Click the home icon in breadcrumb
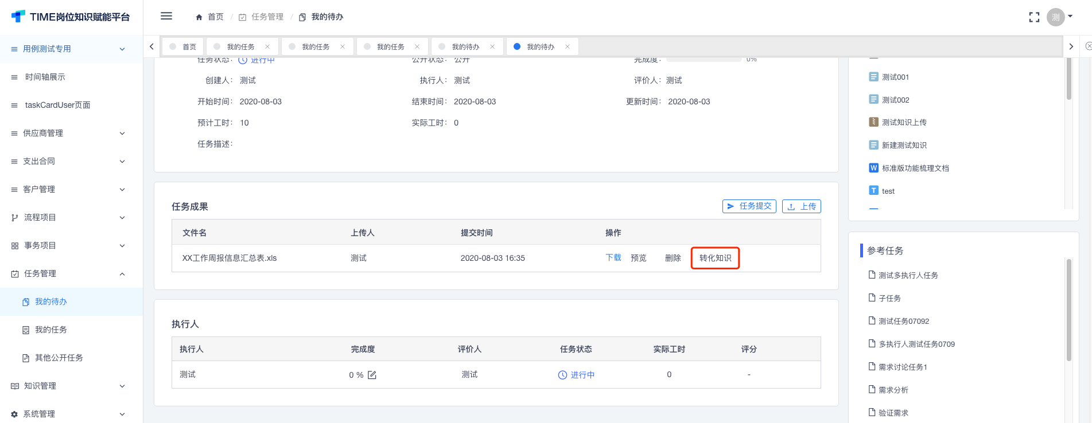1092x423 pixels. [199, 17]
